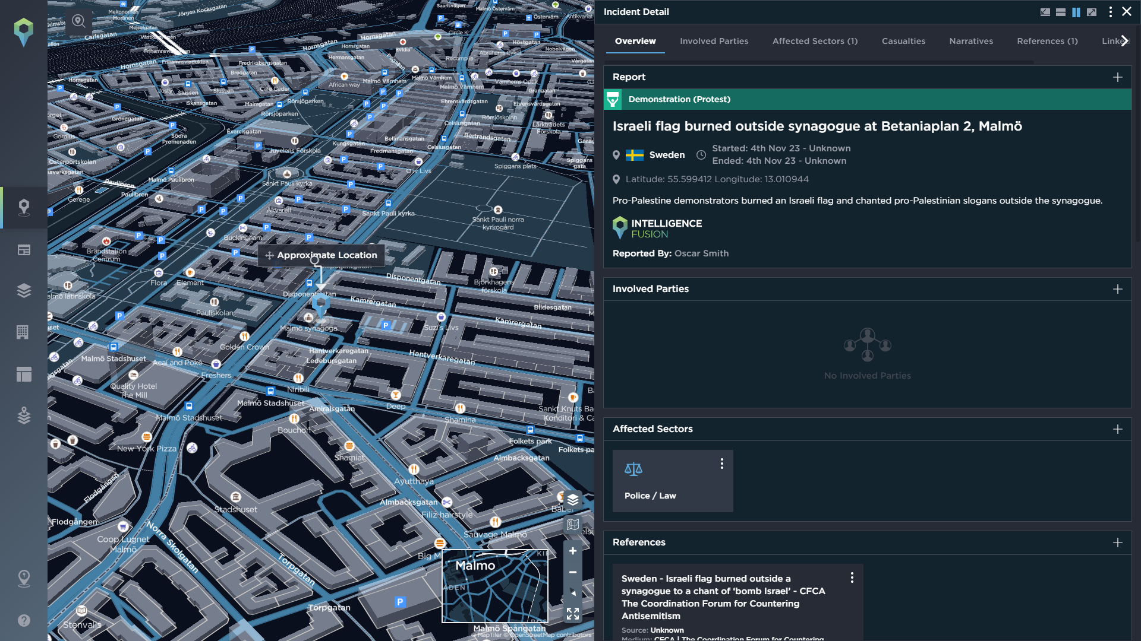Reset the map compass bearing
Screen dimensions: 1141x641
573,593
